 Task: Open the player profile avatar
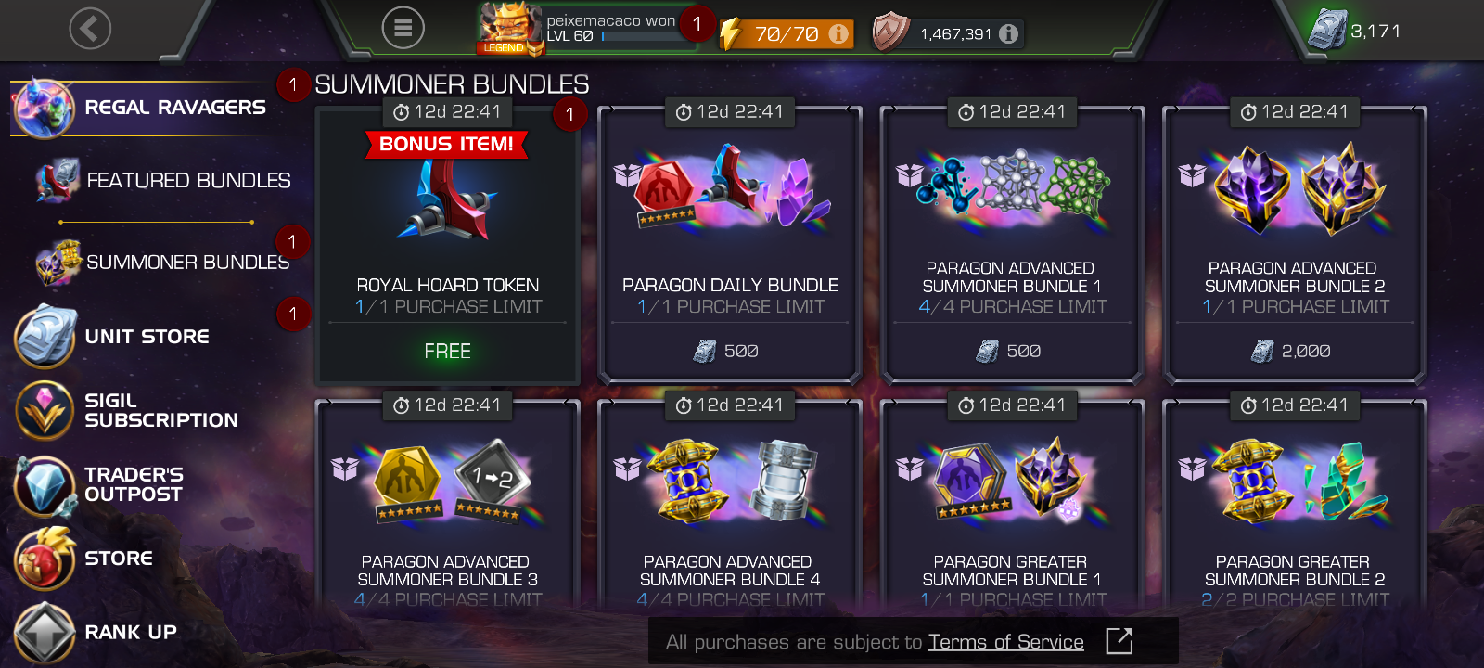coord(509,28)
